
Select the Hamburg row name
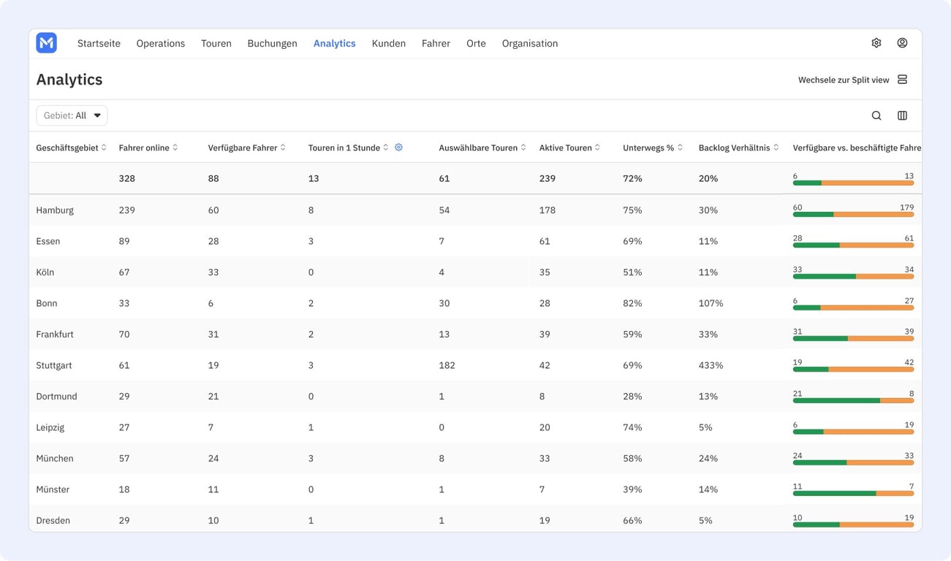[x=55, y=210]
